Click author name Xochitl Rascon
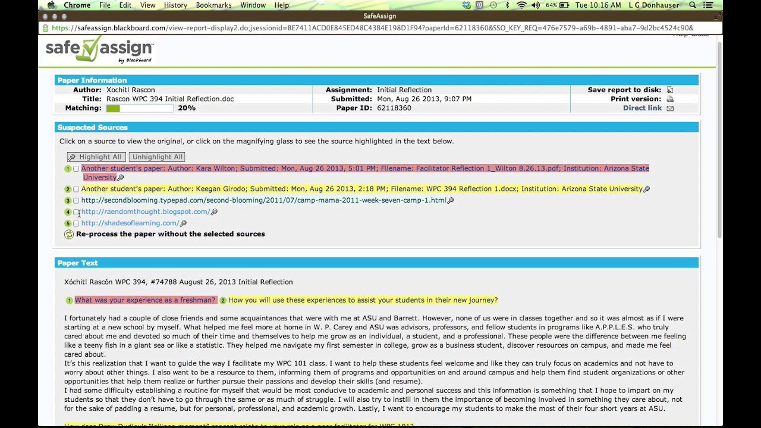 [131, 90]
